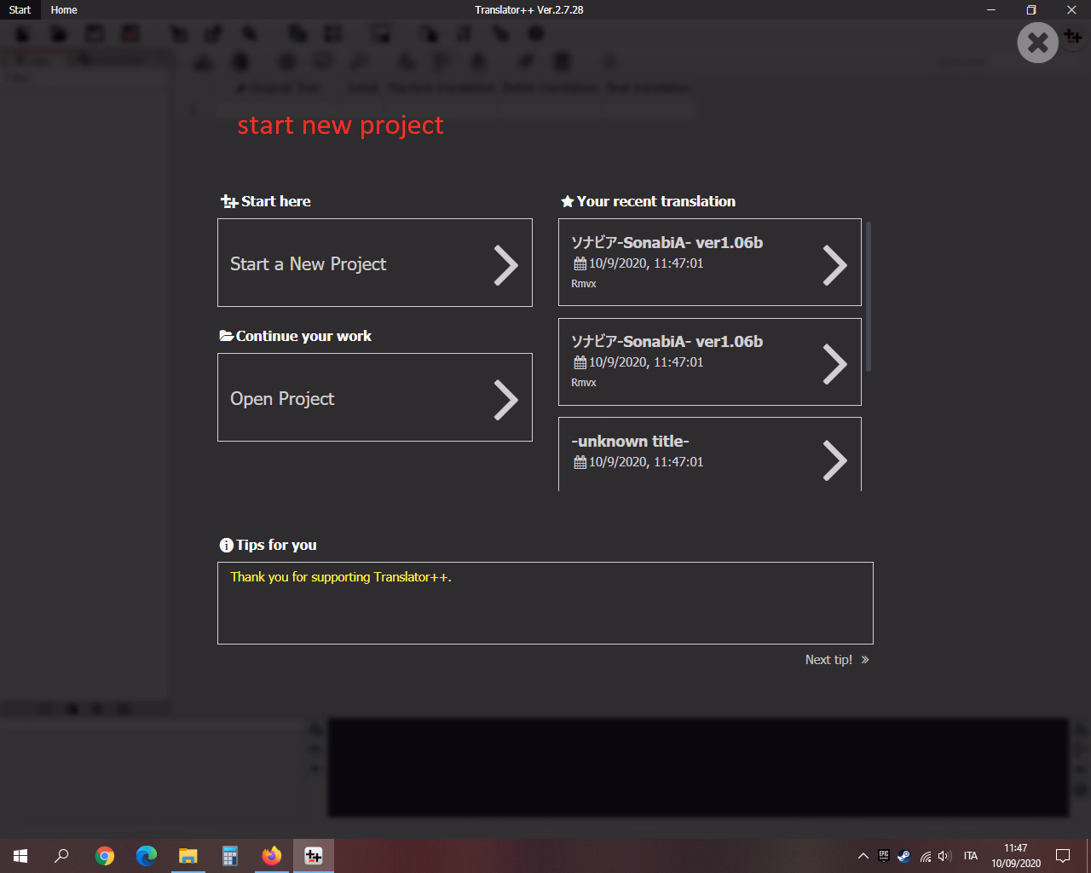The image size is (1091, 873).
Task: Click the Translator++ taskbar icon
Action: pos(314,856)
